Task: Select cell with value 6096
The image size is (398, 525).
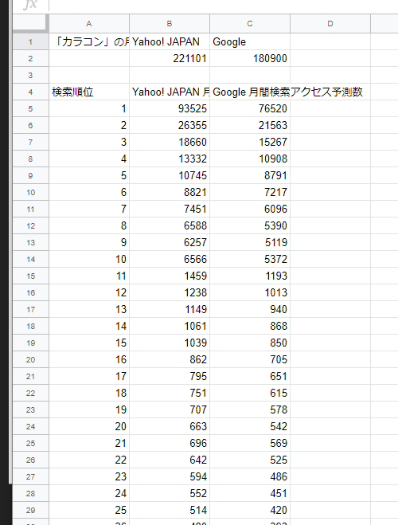Action: tap(250, 210)
